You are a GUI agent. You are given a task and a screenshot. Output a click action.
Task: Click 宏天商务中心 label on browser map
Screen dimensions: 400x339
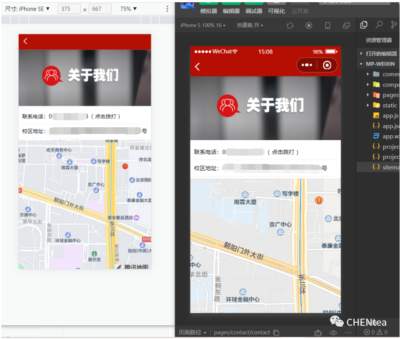coord(59,150)
